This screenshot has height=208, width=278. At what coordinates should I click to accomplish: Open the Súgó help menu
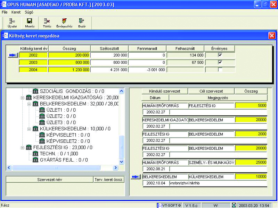[x=29, y=12]
